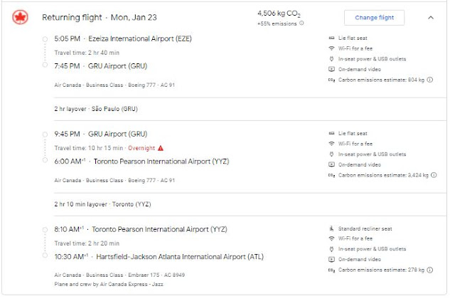Click power outlet icon on YYZ–ATL leg
The height and width of the screenshot is (301, 455).
click(331, 249)
